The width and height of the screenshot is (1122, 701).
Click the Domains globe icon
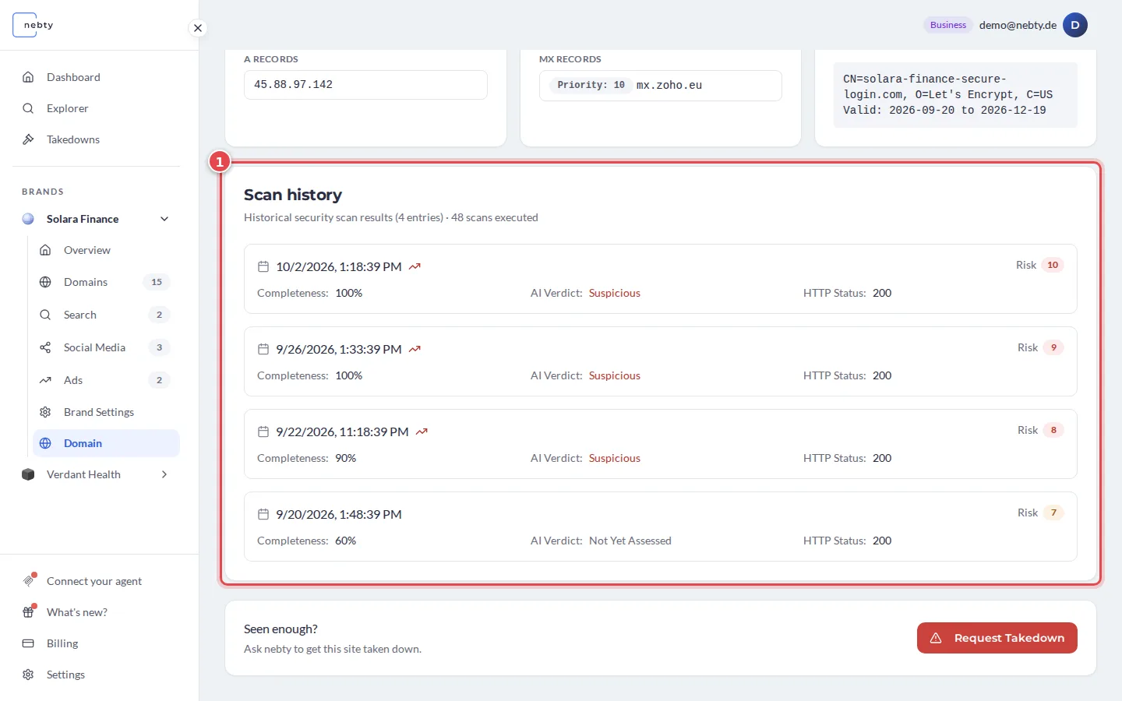[45, 282]
